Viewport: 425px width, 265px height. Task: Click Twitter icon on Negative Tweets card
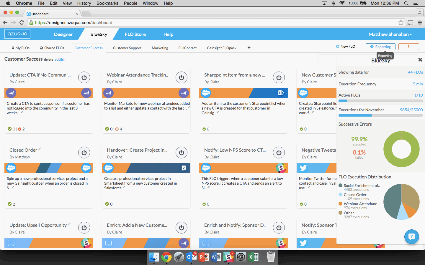click(x=303, y=168)
